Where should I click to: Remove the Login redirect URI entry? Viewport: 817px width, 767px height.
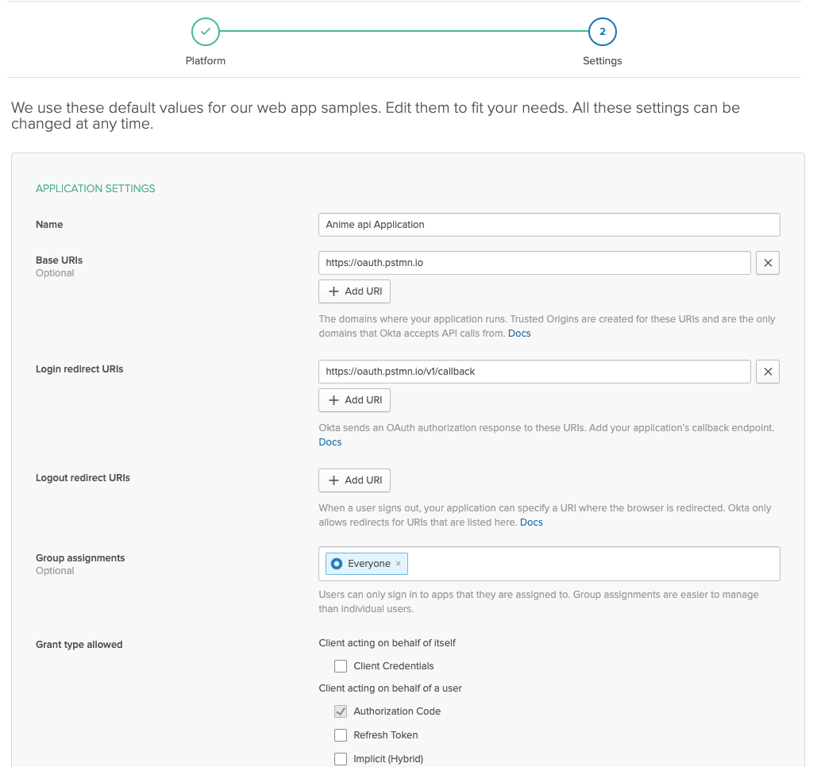point(767,372)
